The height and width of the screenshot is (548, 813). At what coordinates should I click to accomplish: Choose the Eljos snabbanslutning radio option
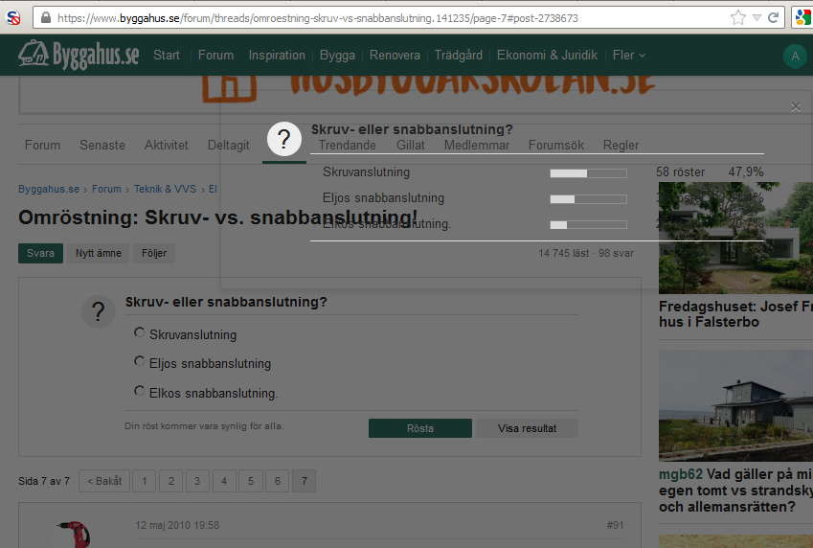point(140,362)
